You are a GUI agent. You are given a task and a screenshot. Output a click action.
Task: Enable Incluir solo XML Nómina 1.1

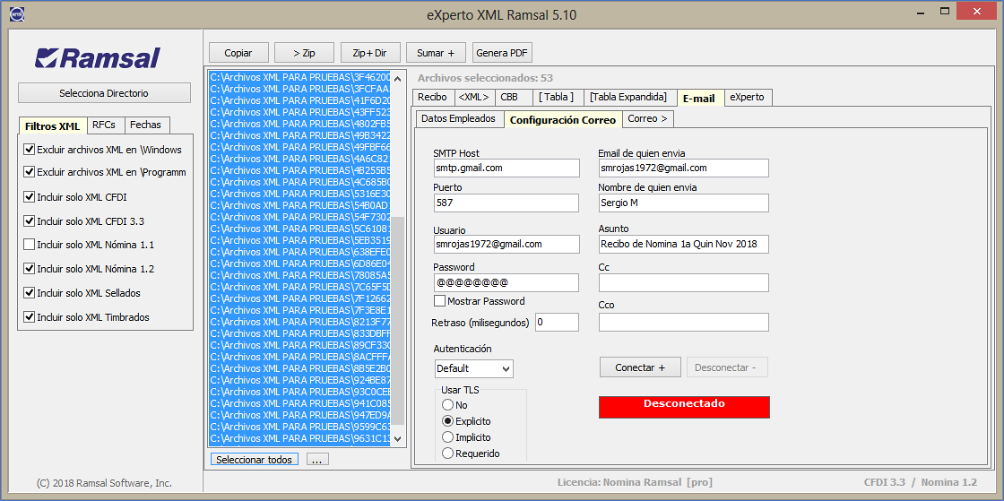point(29,245)
